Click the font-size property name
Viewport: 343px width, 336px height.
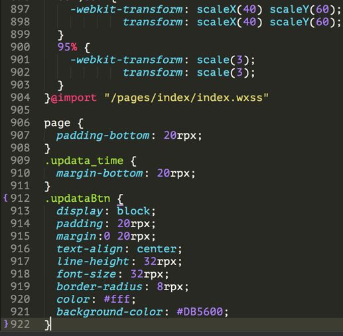point(86,274)
